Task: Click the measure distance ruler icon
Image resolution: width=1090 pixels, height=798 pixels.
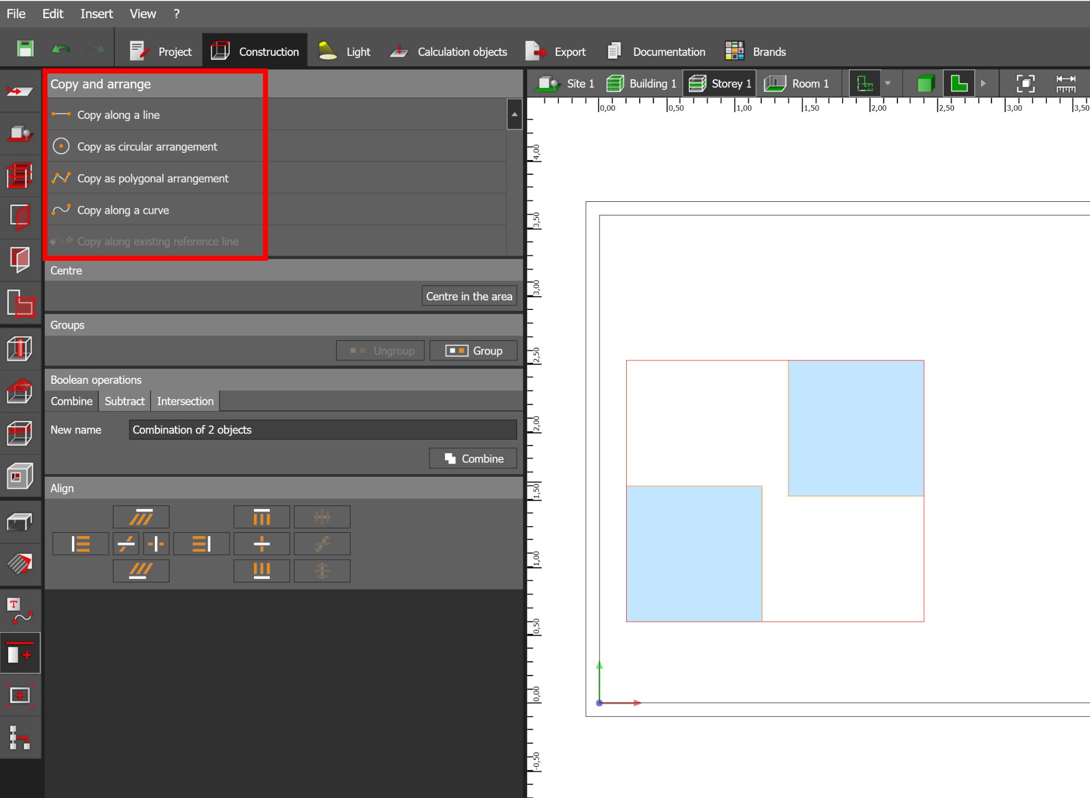Action: [x=1065, y=83]
